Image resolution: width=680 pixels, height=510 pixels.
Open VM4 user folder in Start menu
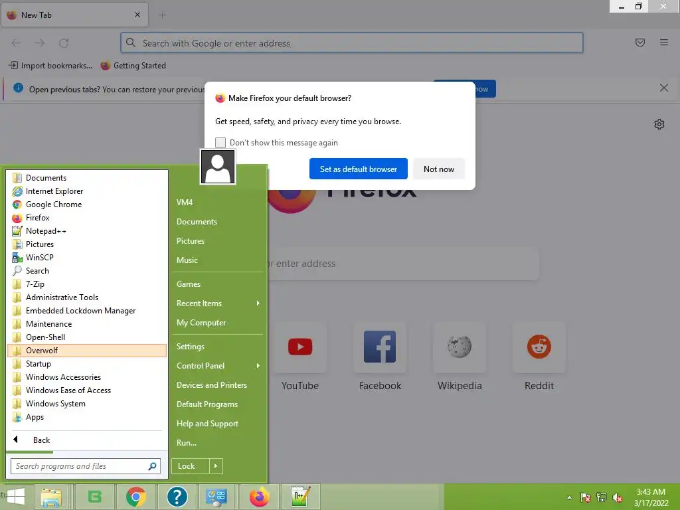(x=218, y=202)
